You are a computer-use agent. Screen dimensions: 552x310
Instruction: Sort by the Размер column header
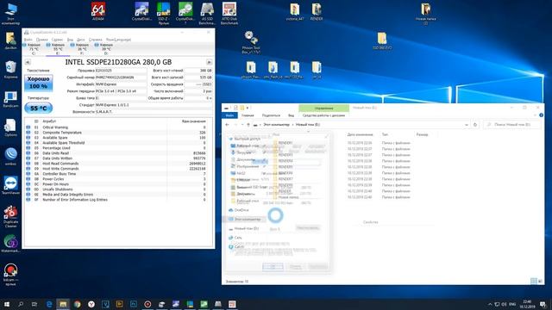422,134
